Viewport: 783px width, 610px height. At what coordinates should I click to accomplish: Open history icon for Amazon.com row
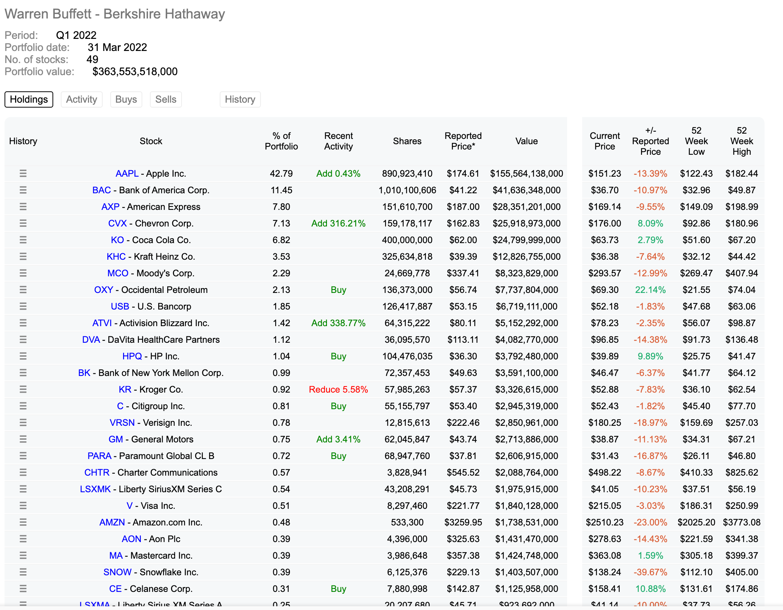click(23, 522)
